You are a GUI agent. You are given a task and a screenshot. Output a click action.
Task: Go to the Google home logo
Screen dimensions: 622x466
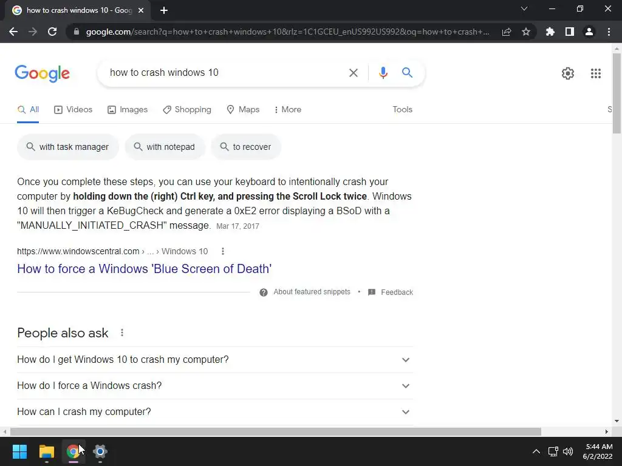[x=42, y=73]
